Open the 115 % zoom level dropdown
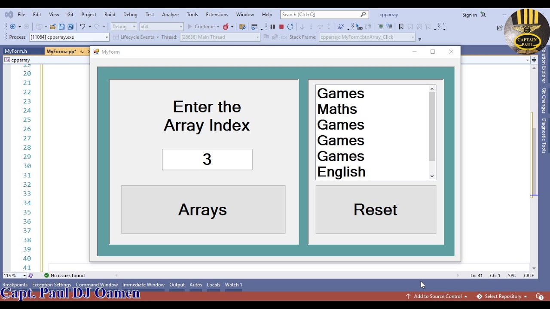 click(15, 276)
